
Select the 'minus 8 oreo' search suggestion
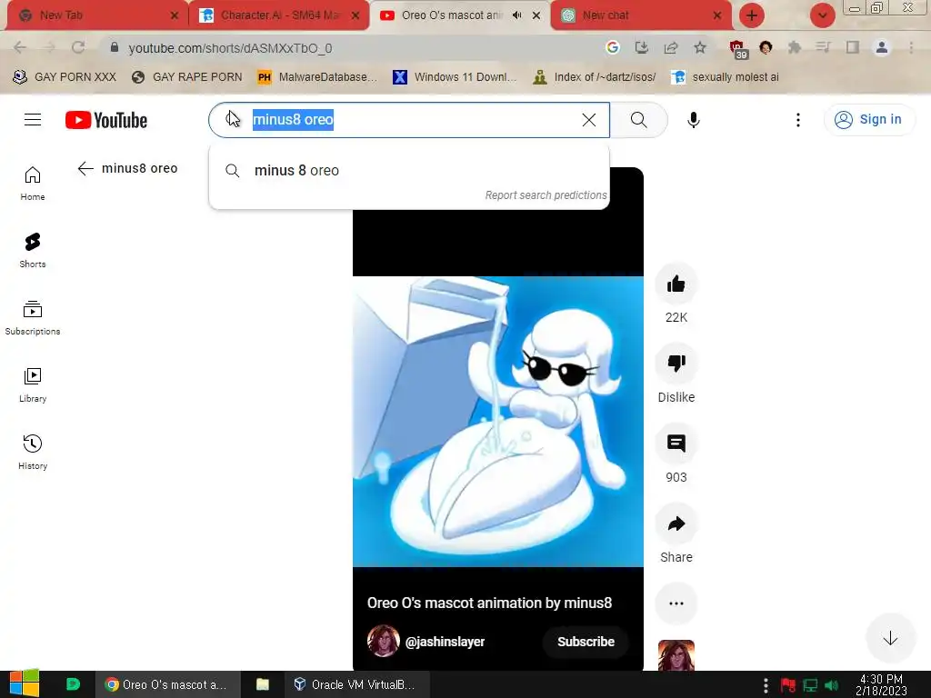pos(409,171)
